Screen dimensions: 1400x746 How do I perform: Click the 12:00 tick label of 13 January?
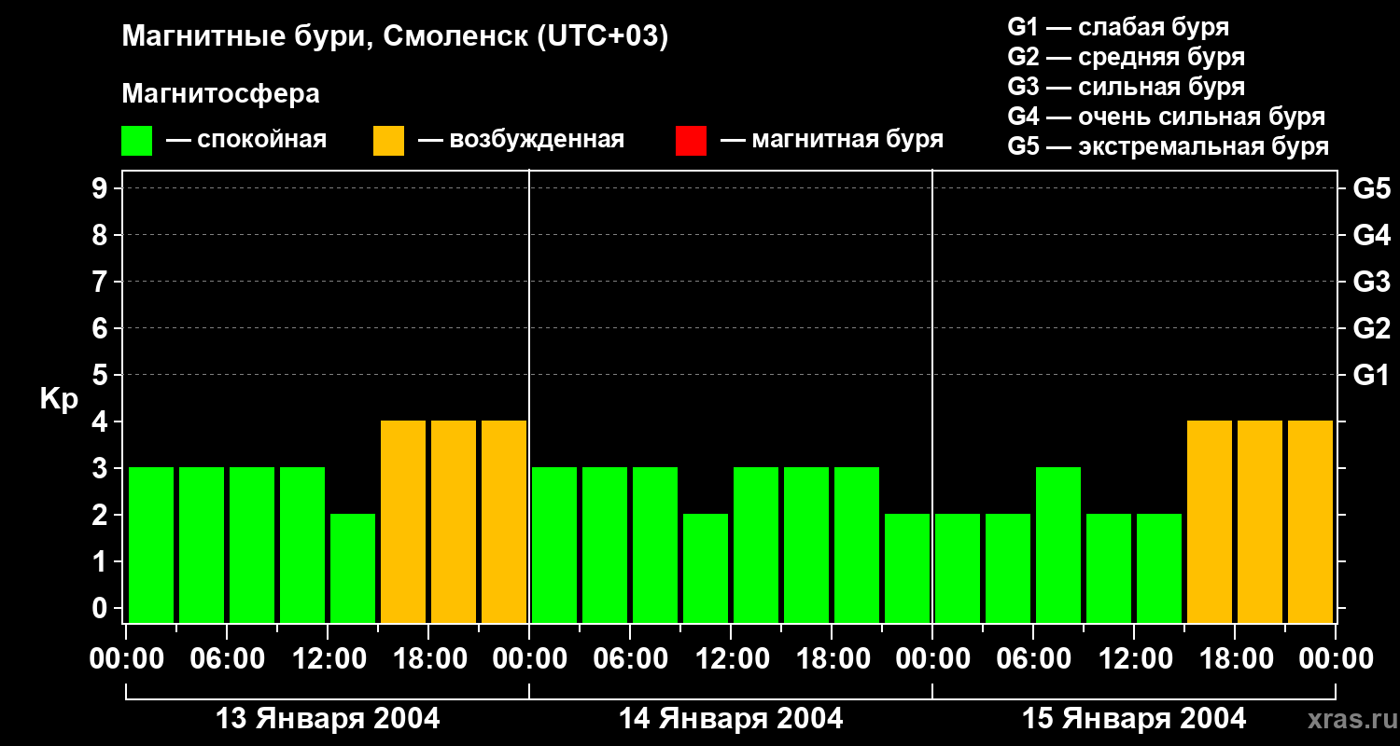(x=328, y=659)
